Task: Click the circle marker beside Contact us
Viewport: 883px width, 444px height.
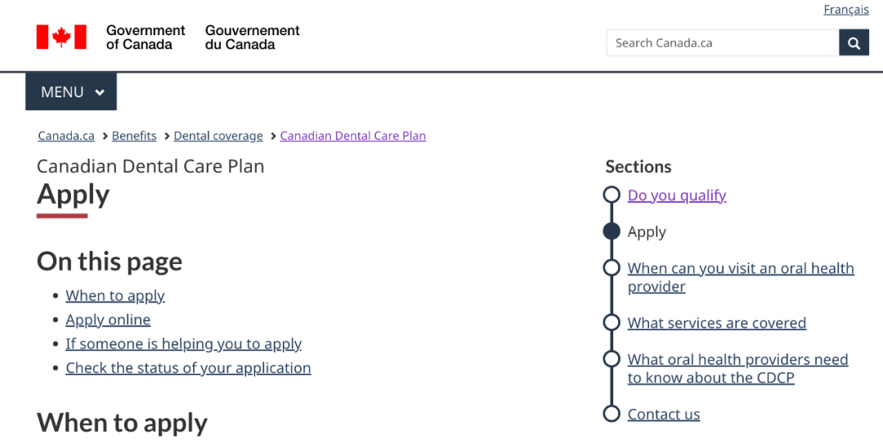Action: (612, 414)
